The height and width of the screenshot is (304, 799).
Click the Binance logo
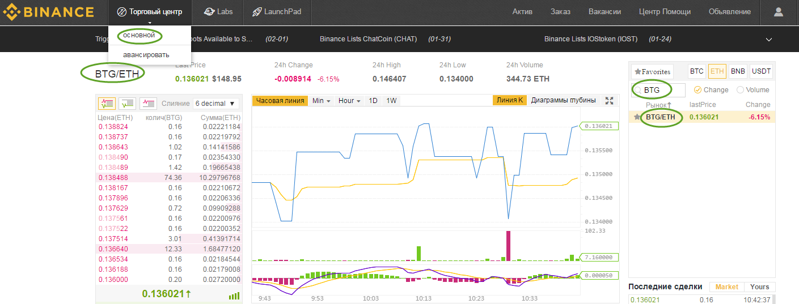click(x=49, y=12)
